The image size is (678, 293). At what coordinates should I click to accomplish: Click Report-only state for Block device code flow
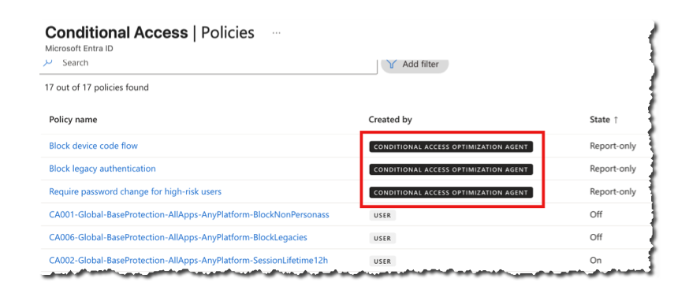click(x=613, y=146)
